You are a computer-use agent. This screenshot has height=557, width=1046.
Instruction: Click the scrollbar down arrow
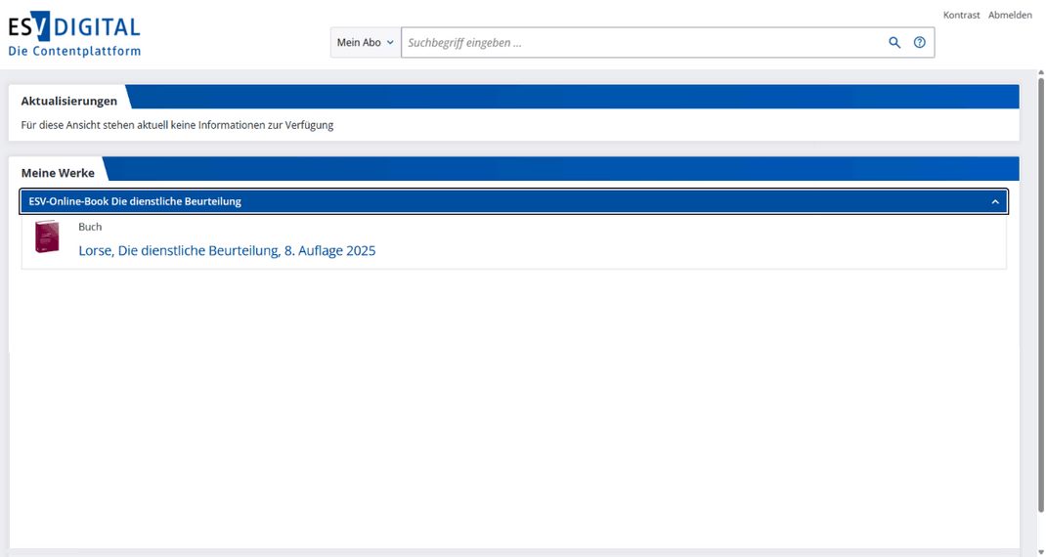click(1039, 550)
